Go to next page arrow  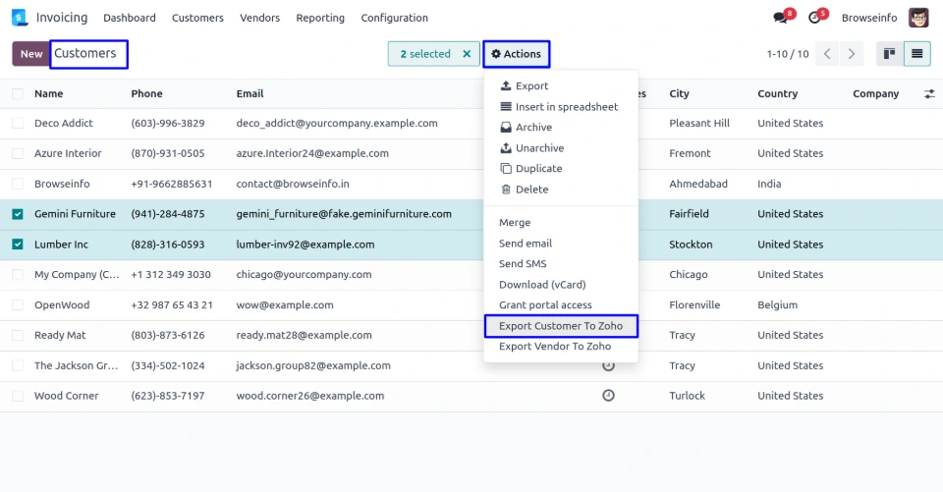coord(851,54)
